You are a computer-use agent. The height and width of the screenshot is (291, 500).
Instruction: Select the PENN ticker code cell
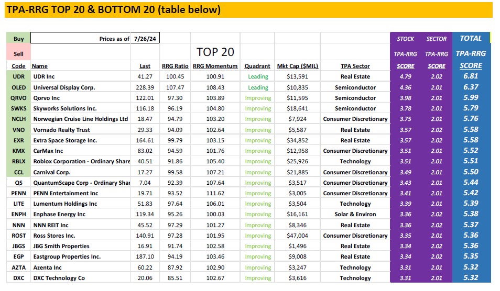point(18,193)
